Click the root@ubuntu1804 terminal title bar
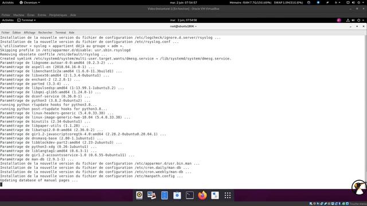 coord(183,26)
